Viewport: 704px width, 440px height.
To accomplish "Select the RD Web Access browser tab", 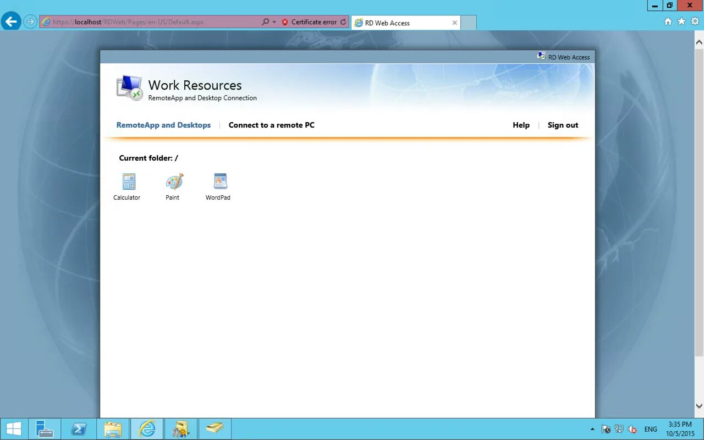I will click(x=405, y=23).
